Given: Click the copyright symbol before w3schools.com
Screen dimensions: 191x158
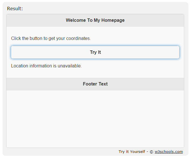Looking at the screenshot, I should 151,152.
